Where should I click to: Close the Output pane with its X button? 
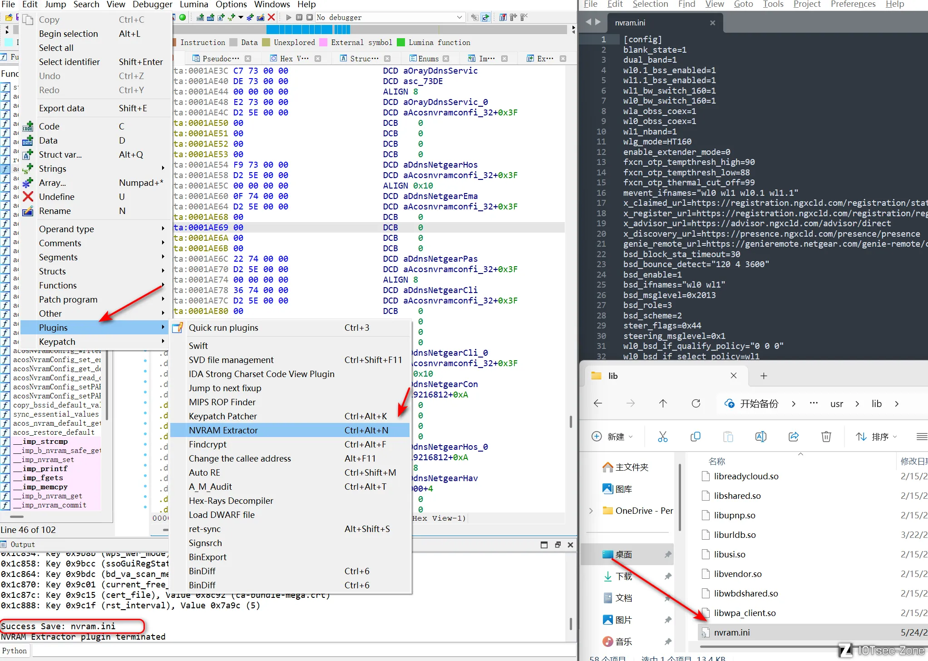tap(571, 545)
